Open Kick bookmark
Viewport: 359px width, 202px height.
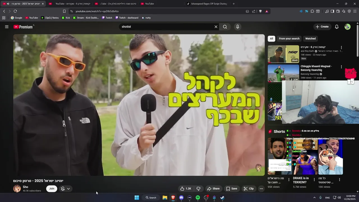pyautogui.click(x=66, y=18)
